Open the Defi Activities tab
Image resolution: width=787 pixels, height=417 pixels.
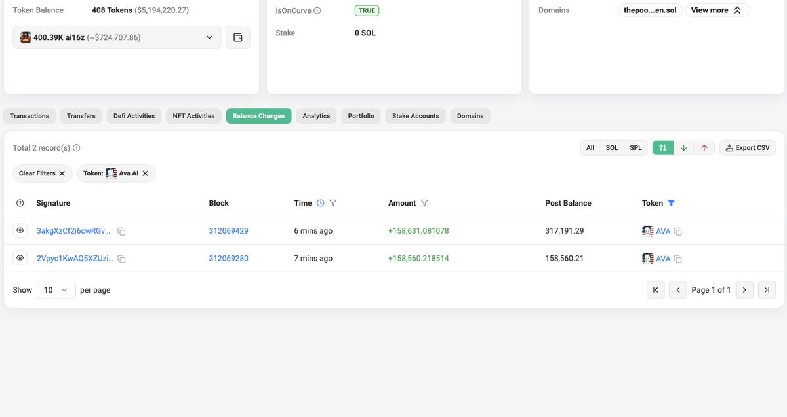pos(134,116)
